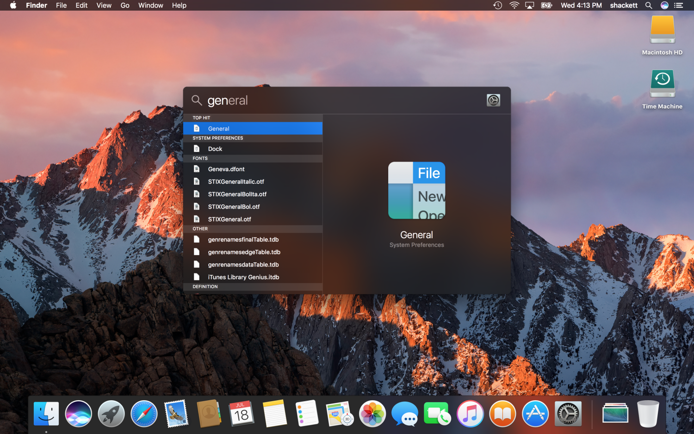Click the Spotlight search text field
The width and height of the screenshot is (694, 434).
342,100
